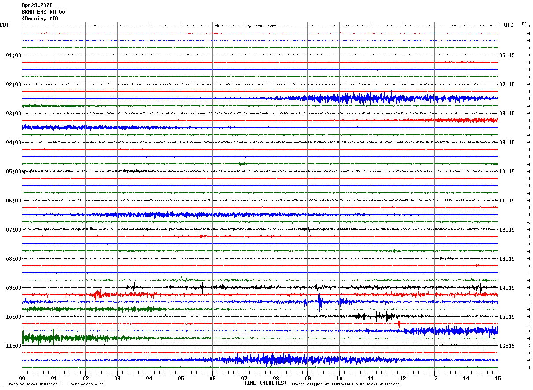Click minute 12 on the time axis
The height and width of the screenshot is (390, 533).
pyautogui.click(x=403, y=378)
